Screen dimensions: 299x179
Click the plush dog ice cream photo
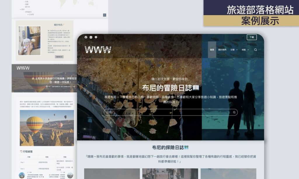tap(29, 41)
